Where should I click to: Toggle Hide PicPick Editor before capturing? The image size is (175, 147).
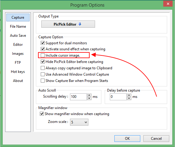(x=43, y=62)
